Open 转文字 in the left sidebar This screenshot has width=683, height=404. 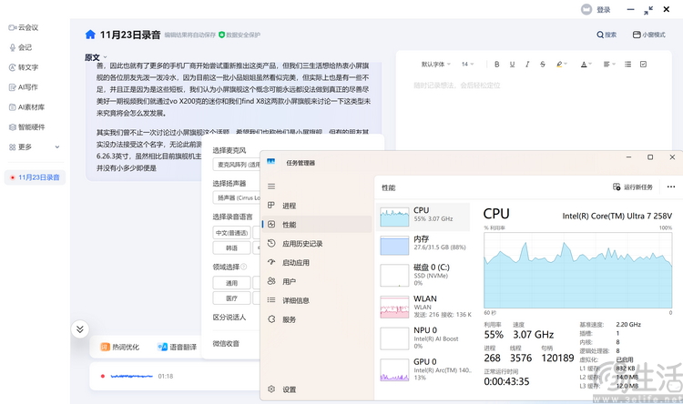pyautogui.click(x=24, y=67)
